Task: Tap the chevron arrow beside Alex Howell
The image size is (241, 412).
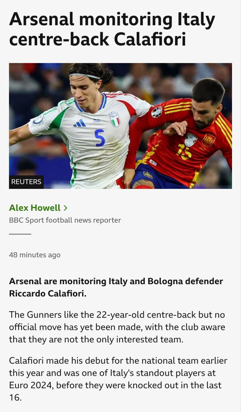Action: 65,208
